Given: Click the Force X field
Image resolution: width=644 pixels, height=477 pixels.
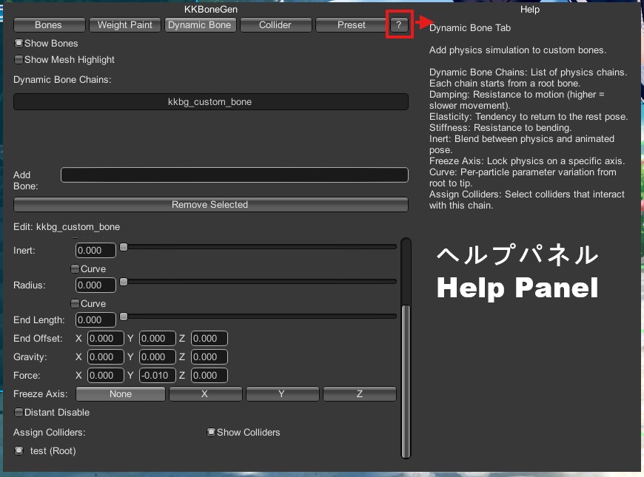Looking at the screenshot, I should 106,376.
